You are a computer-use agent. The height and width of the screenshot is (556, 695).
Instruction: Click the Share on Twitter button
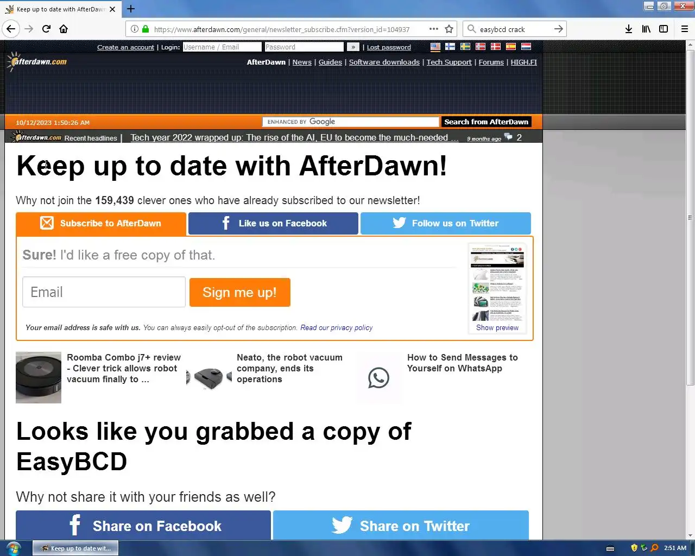click(401, 525)
